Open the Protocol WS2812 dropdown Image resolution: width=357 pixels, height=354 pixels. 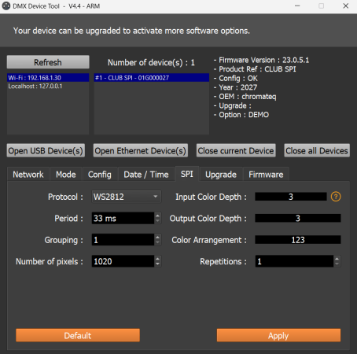127,197
